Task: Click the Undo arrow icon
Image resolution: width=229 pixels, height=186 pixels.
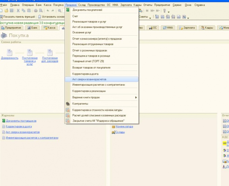Action: tap(48, 10)
